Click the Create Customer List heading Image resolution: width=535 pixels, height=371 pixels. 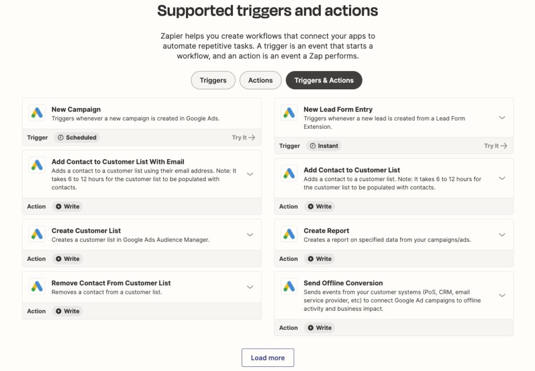[x=86, y=231]
